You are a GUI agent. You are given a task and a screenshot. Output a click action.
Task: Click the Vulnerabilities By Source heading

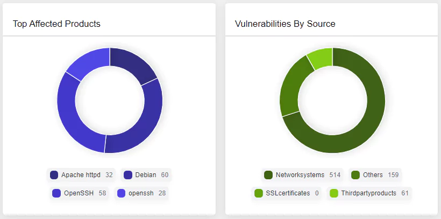click(285, 24)
